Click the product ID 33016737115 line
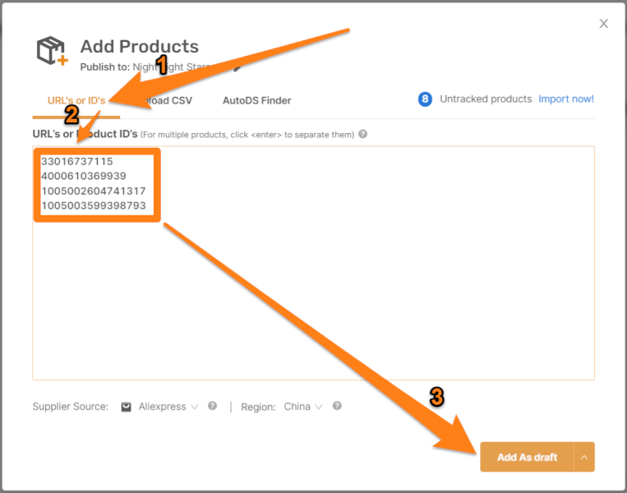Viewport: 627px width, 493px height. (77, 161)
